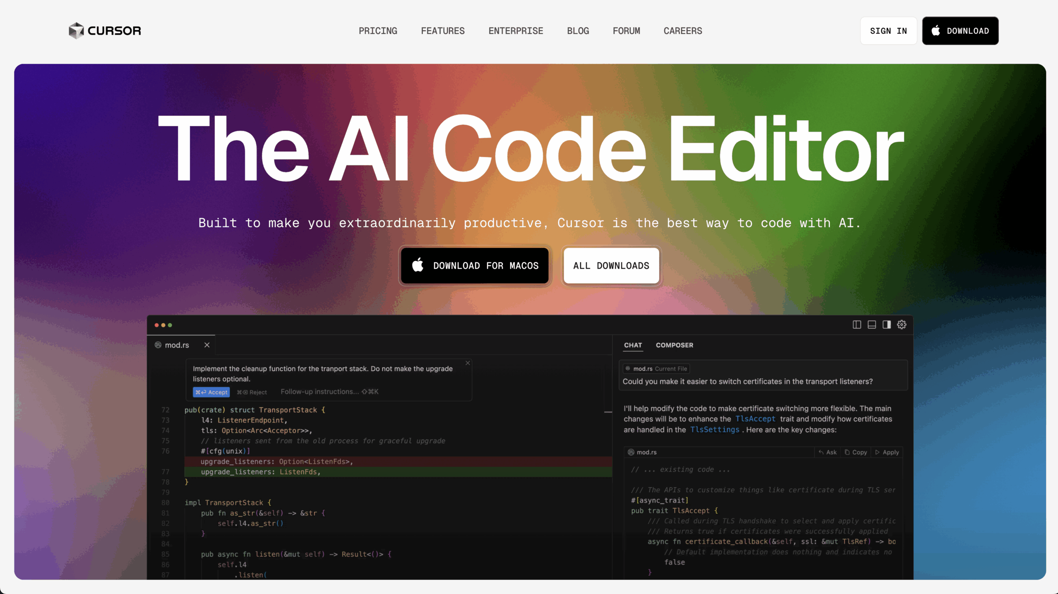Click the chat question about switching certificates

(x=748, y=382)
